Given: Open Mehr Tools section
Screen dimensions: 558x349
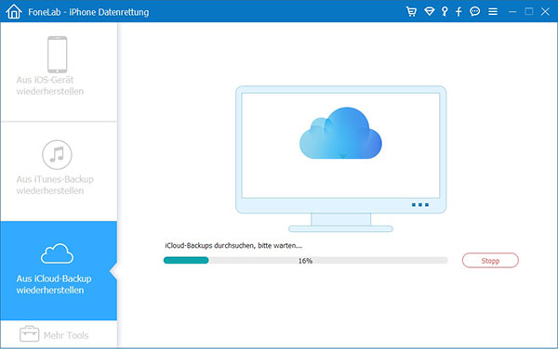Looking at the screenshot, I should [59, 334].
